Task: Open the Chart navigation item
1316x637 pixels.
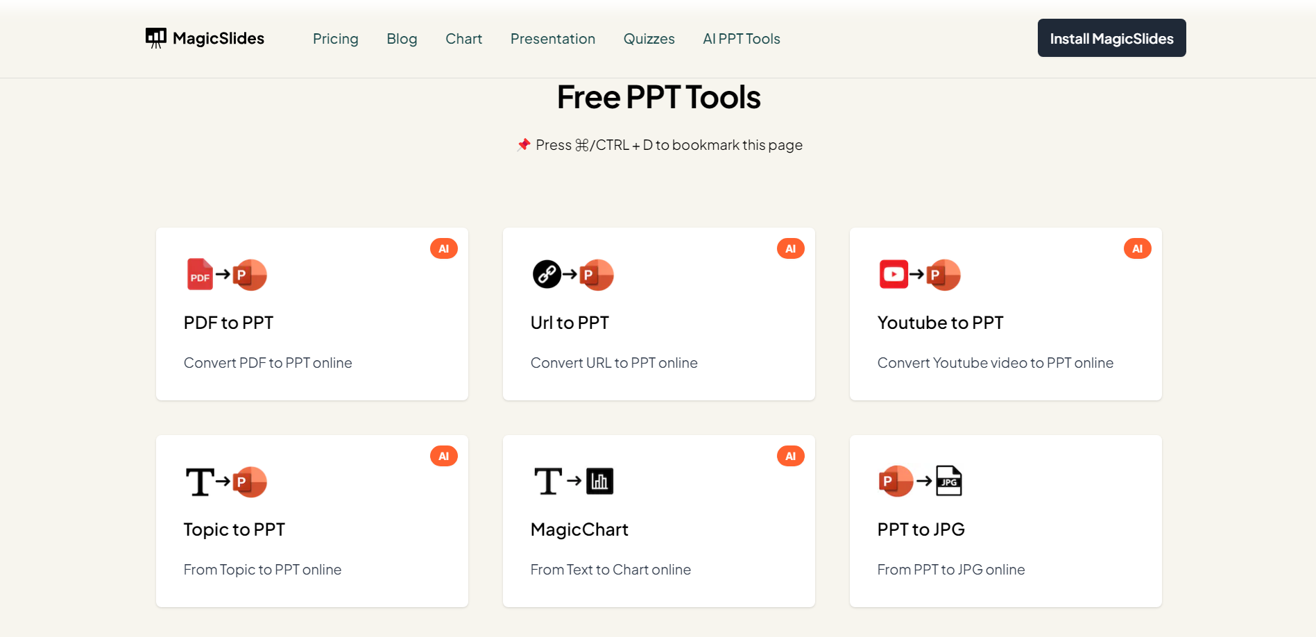Action: (x=463, y=39)
